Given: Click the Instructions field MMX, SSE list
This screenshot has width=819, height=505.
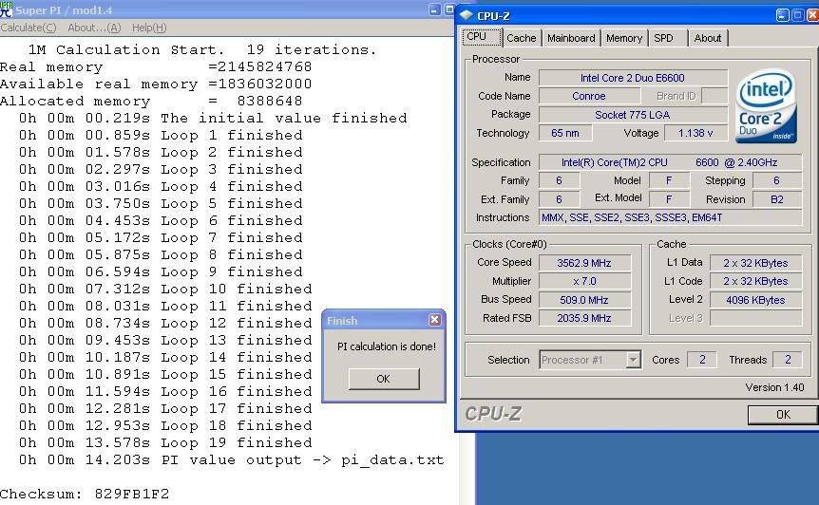Looking at the screenshot, I should click(670, 217).
